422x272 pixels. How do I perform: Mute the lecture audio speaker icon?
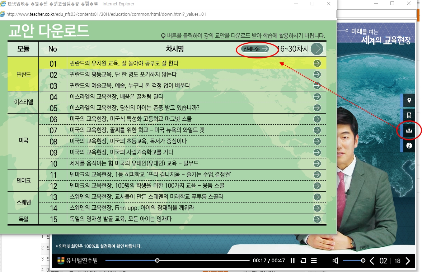pos(335,261)
